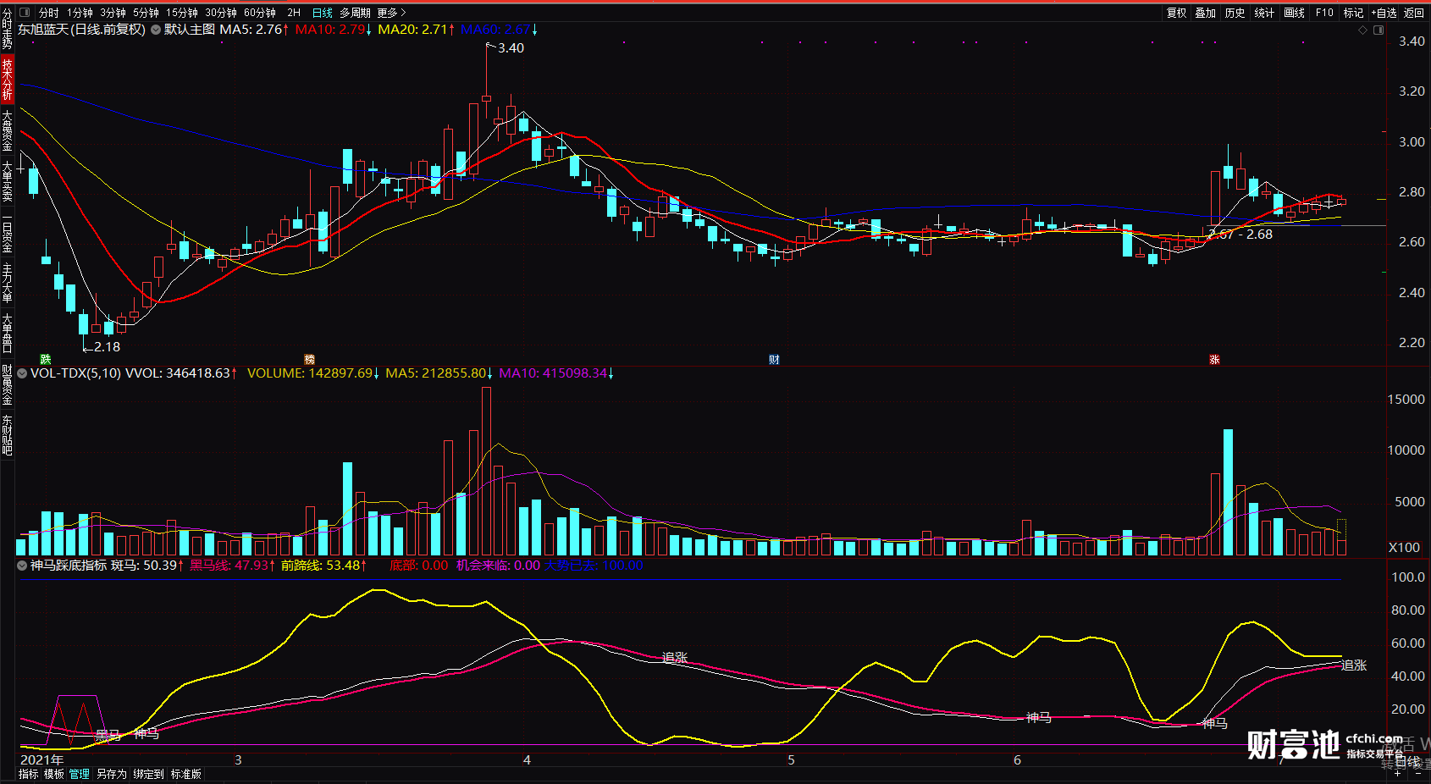Open F10 company info

1324,13
